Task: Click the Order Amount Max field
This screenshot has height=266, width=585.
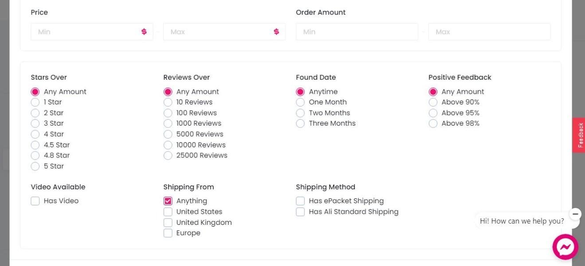Action: [489, 32]
